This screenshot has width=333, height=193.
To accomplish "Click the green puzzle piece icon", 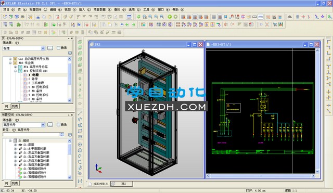I will click(x=19, y=24).
